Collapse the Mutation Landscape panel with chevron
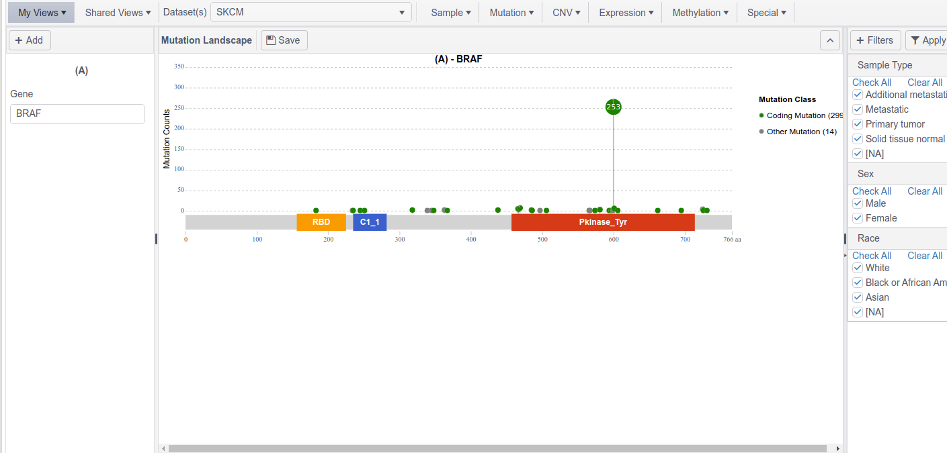Screen dimensions: 947x453 coord(830,40)
